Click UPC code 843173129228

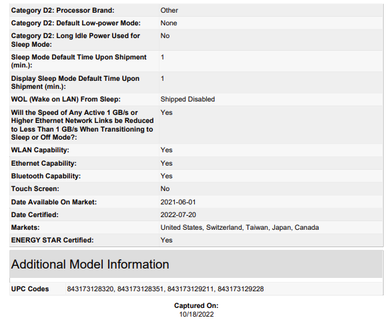(x=241, y=289)
